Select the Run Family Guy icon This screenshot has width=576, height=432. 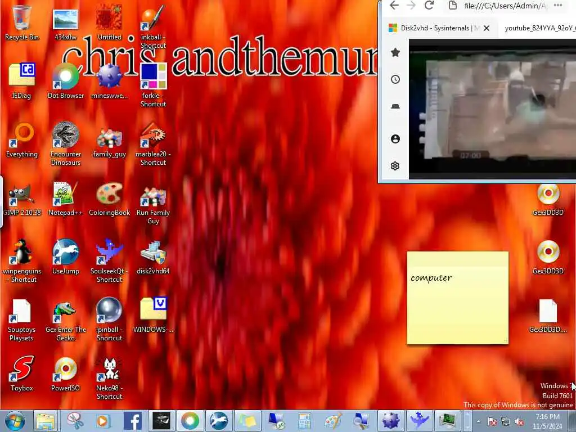[153, 204]
